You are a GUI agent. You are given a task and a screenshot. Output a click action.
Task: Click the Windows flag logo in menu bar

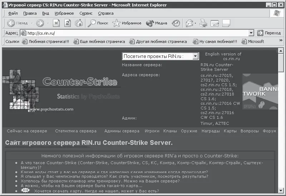pyautogui.click(x=277, y=13)
